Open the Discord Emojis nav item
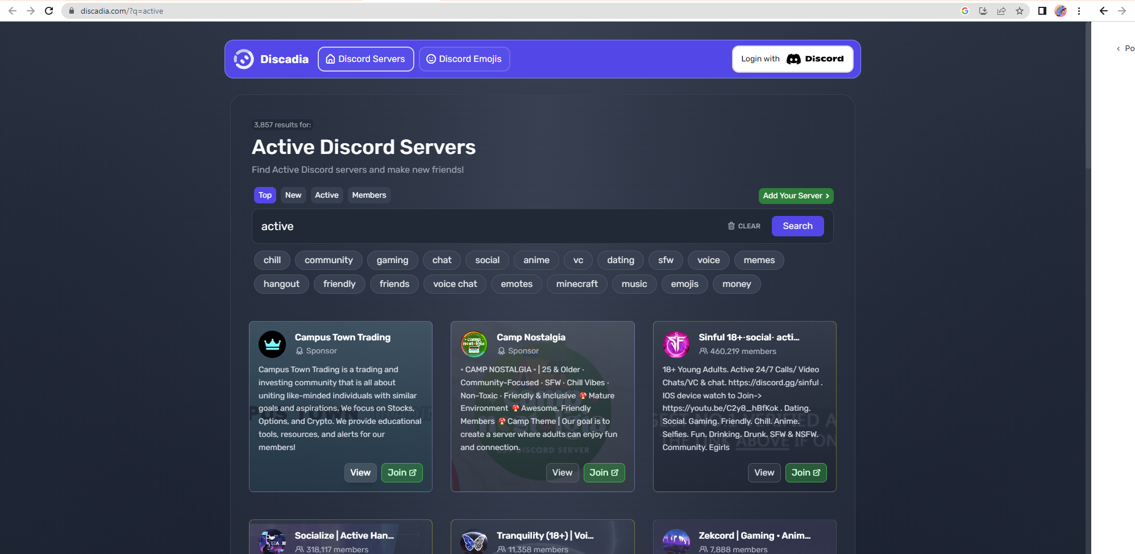Screen dimensions: 1135x554 point(464,59)
